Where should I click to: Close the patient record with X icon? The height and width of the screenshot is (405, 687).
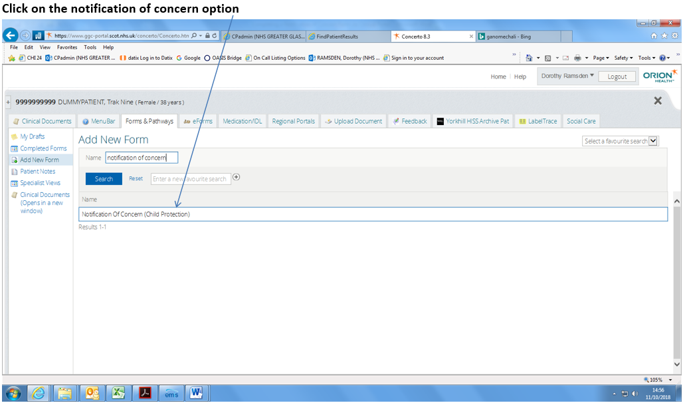pyautogui.click(x=657, y=100)
